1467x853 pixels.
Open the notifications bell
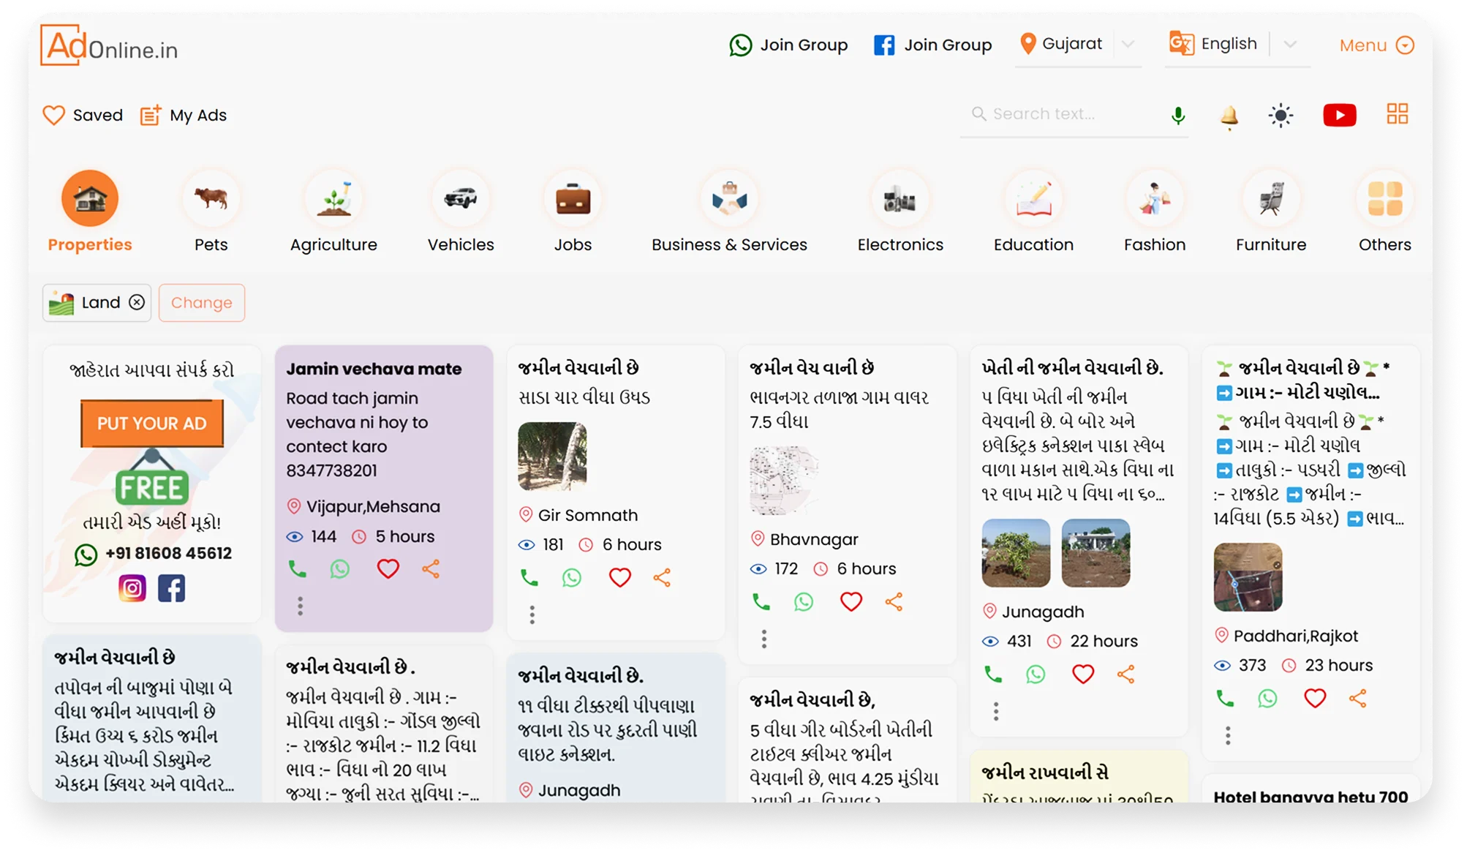[1229, 116]
